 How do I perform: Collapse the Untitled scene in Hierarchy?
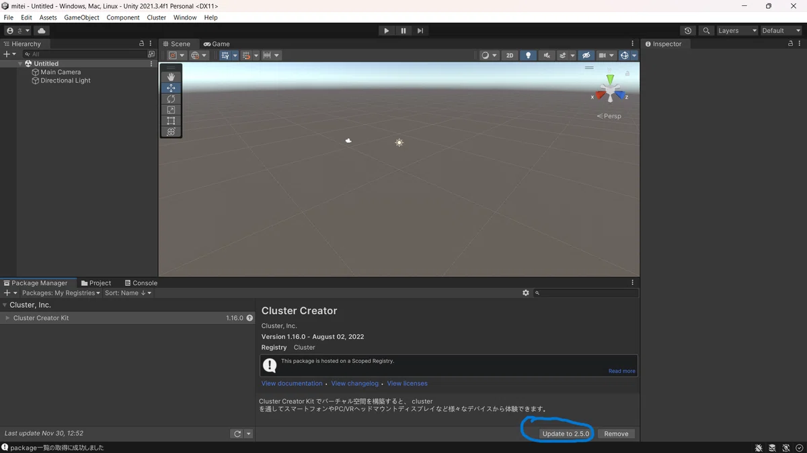pyautogui.click(x=21, y=64)
